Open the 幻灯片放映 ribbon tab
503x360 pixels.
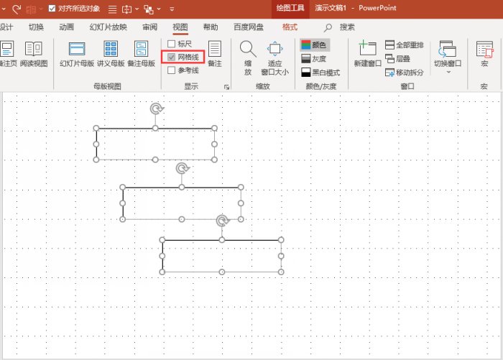click(x=108, y=27)
